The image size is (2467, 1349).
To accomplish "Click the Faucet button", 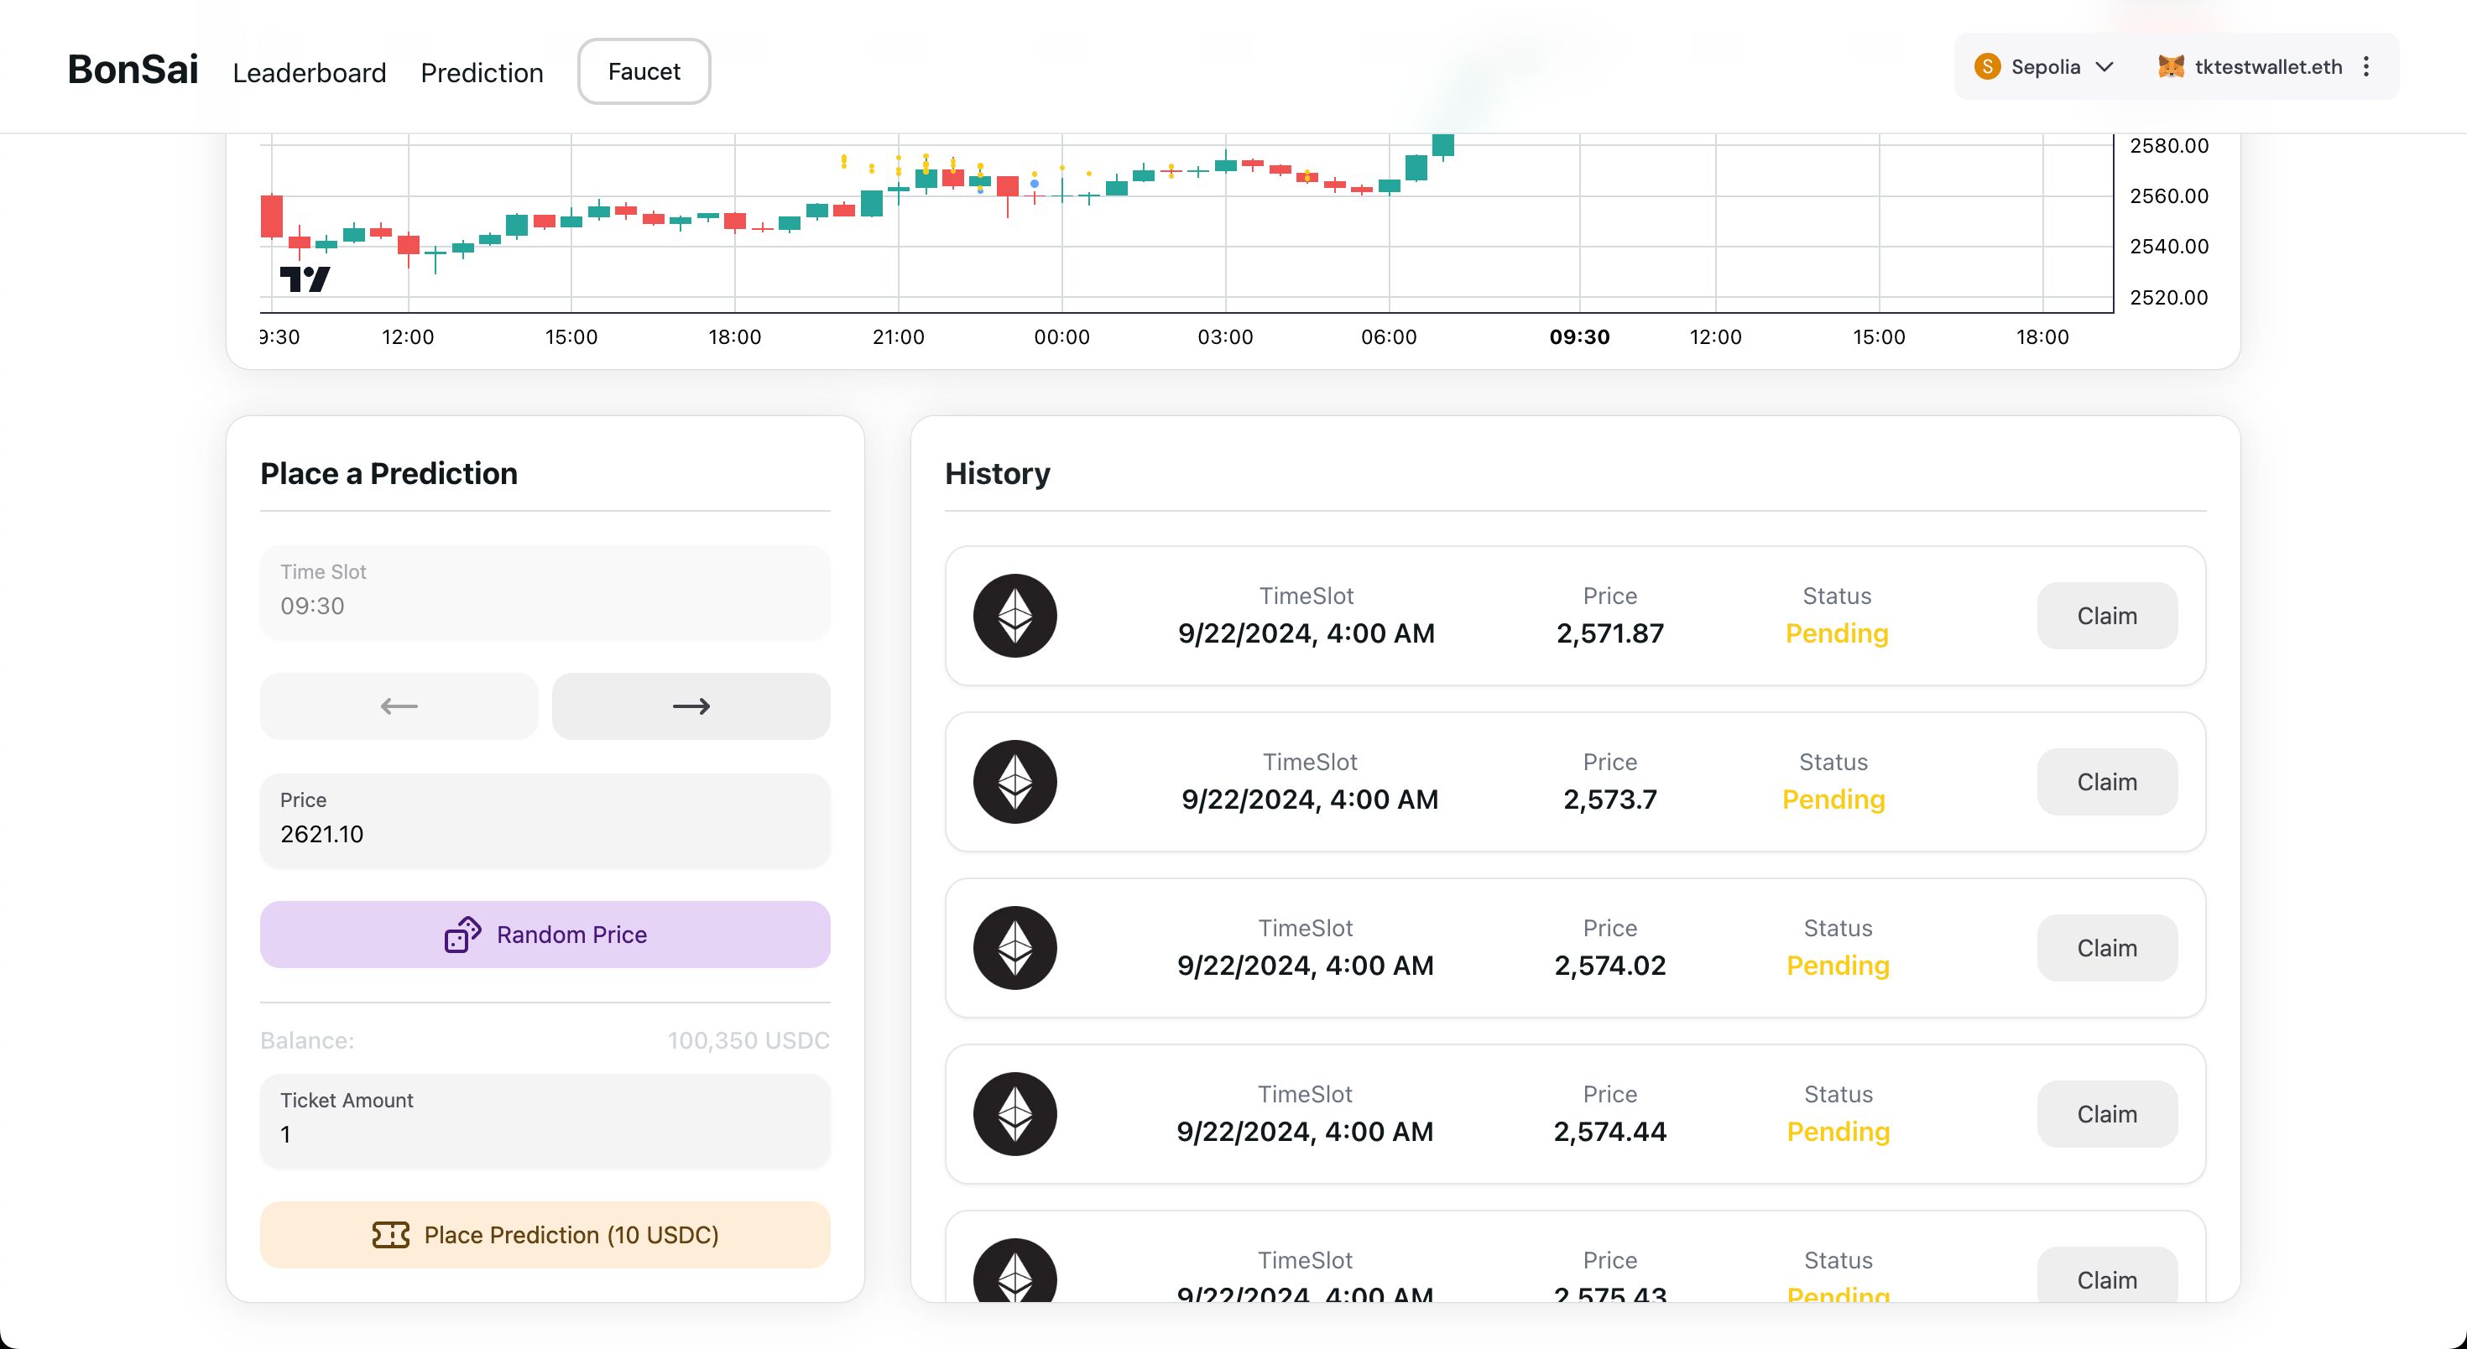I will coord(644,71).
